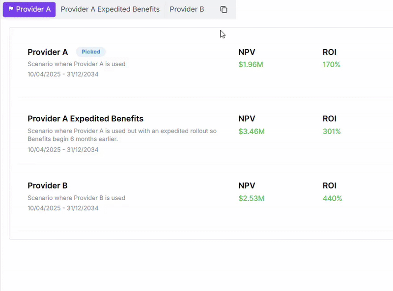
Task: Click 'Scenario where Provider A is used' description
Action: tap(77, 64)
